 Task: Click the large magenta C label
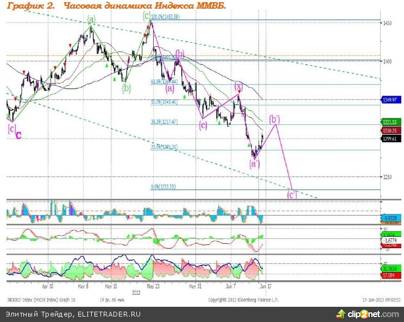click(x=18, y=135)
